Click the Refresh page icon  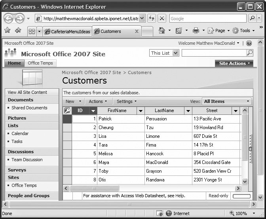(x=152, y=19)
